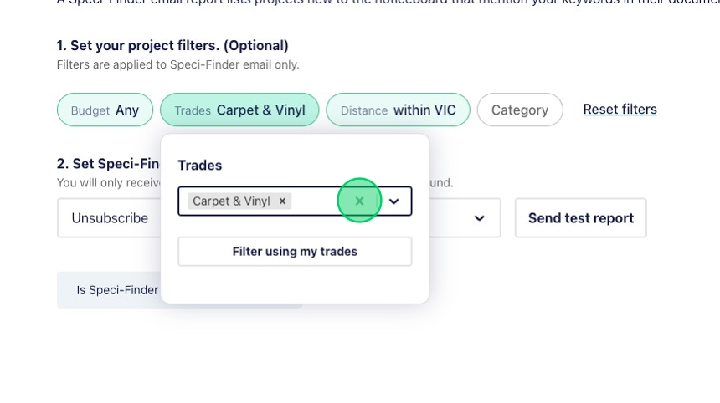This screenshot has height=403, width=720.
Task: Open the Category filter chip
Action: pos(519,110)
